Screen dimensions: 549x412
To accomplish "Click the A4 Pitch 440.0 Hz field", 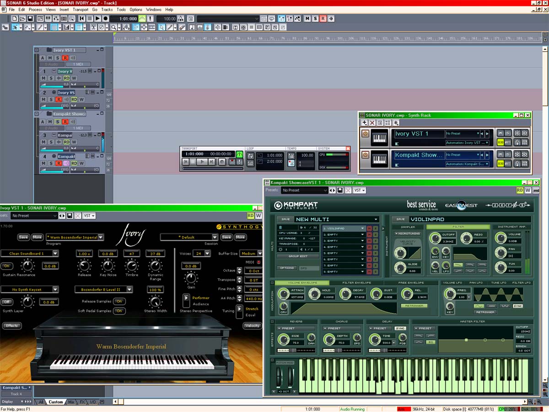I will 253,298.
